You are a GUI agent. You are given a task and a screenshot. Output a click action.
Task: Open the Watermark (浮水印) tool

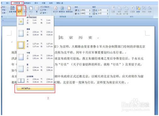tap(55, 9)
